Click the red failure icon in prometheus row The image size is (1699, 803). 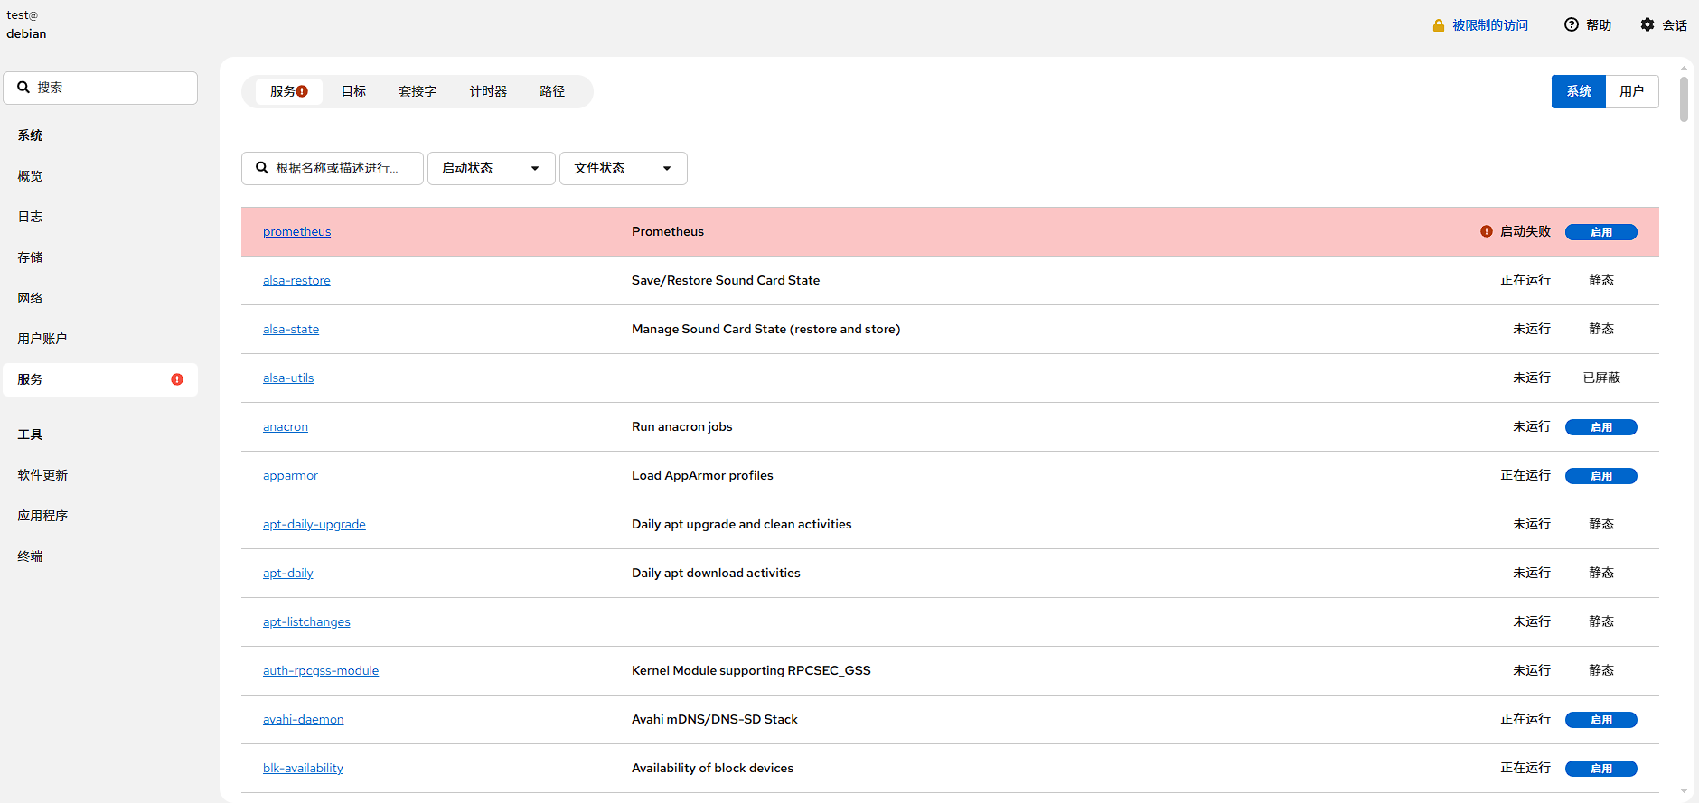tap(1487, 231)
